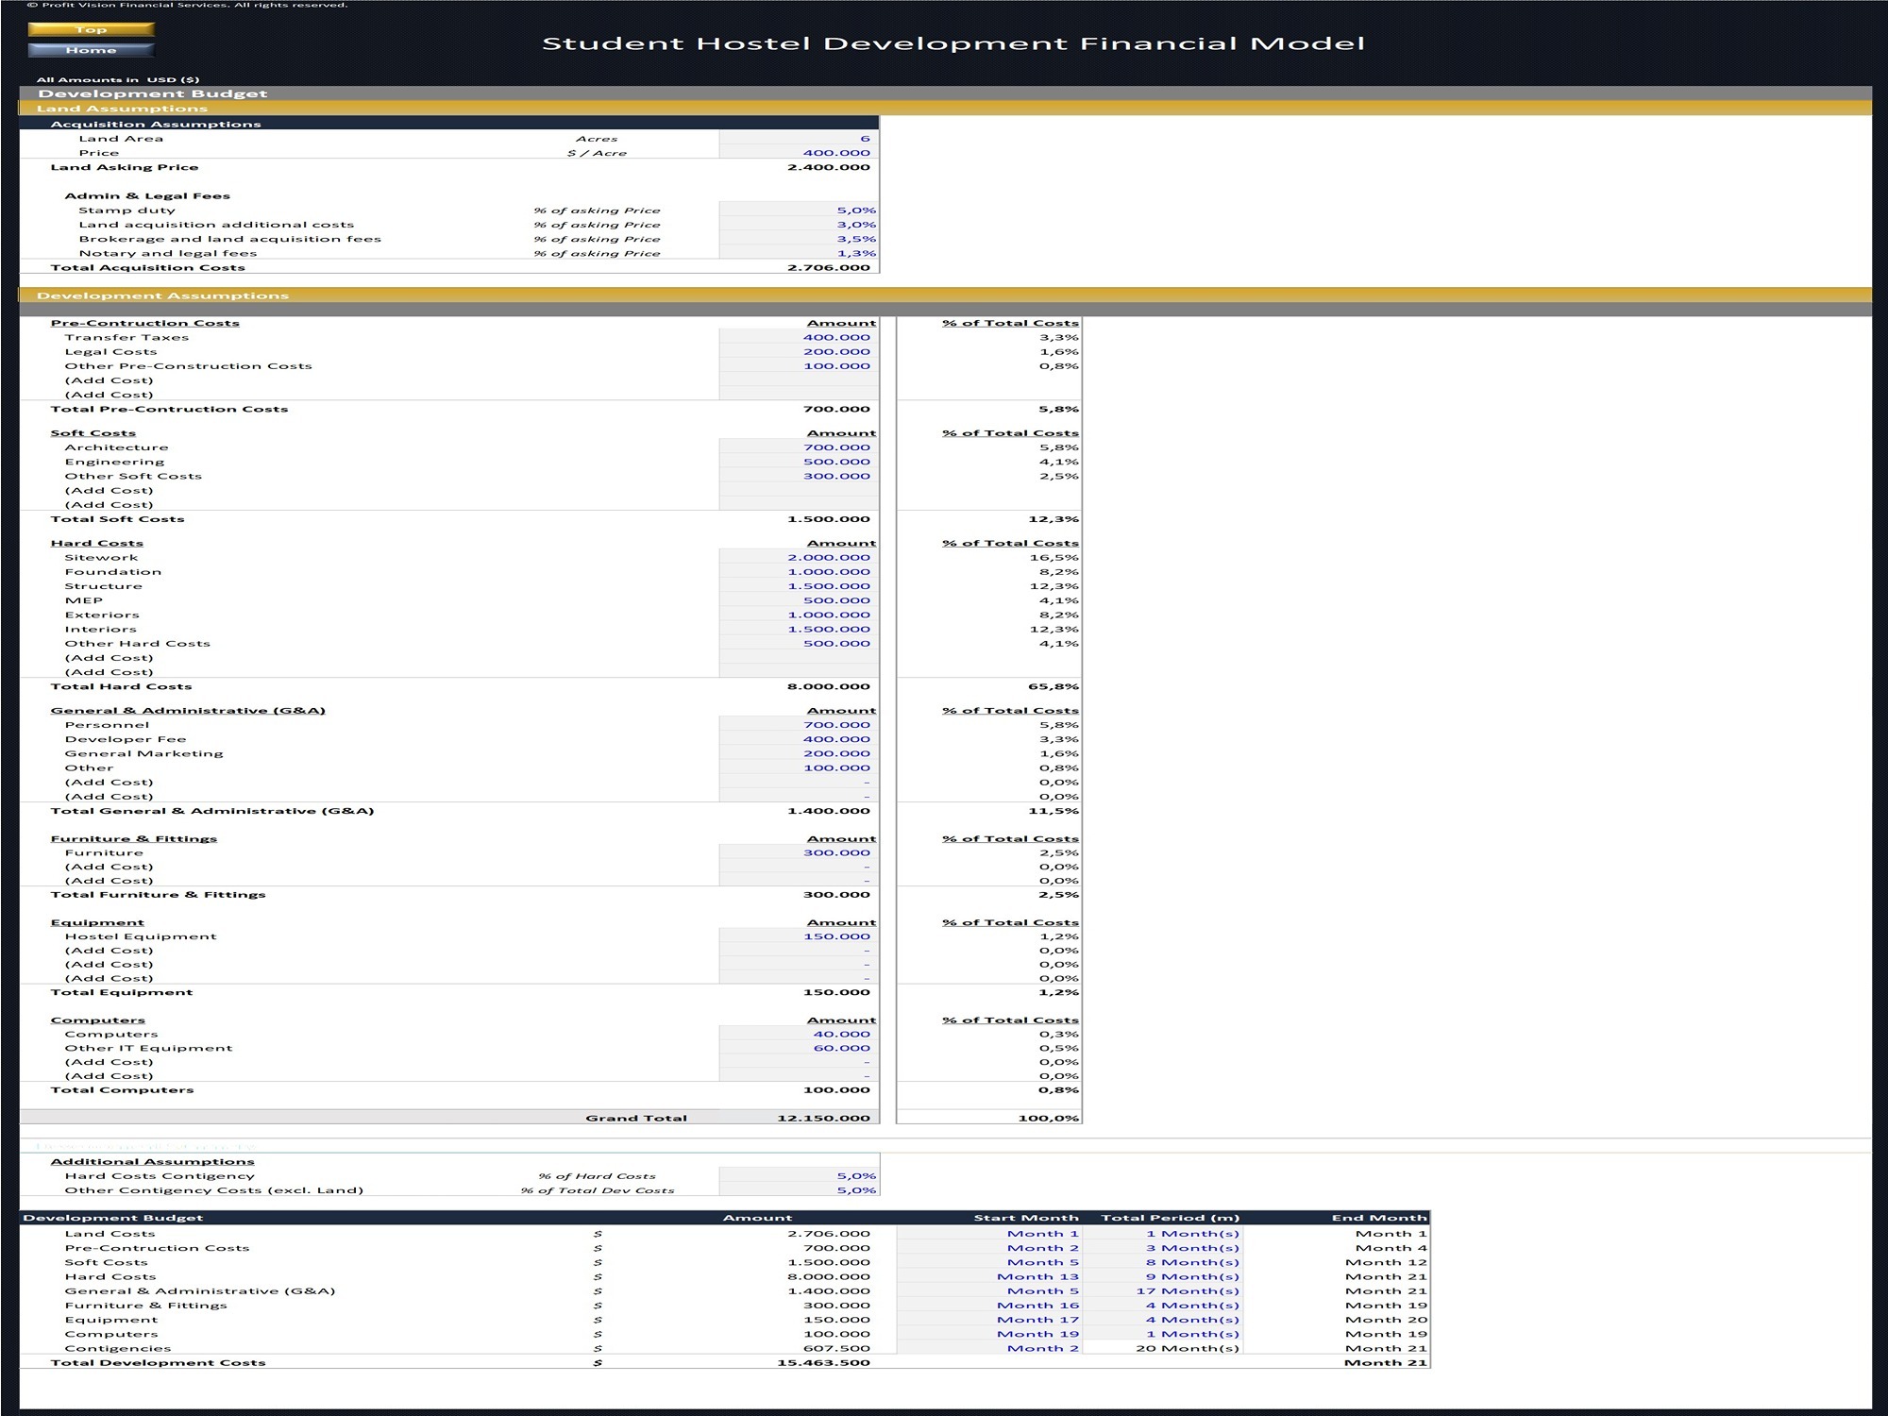Click Pre-Contruction Costs start Month 2
This screenshot has width=1888, height=1416.
click(x=988, y=1248)
